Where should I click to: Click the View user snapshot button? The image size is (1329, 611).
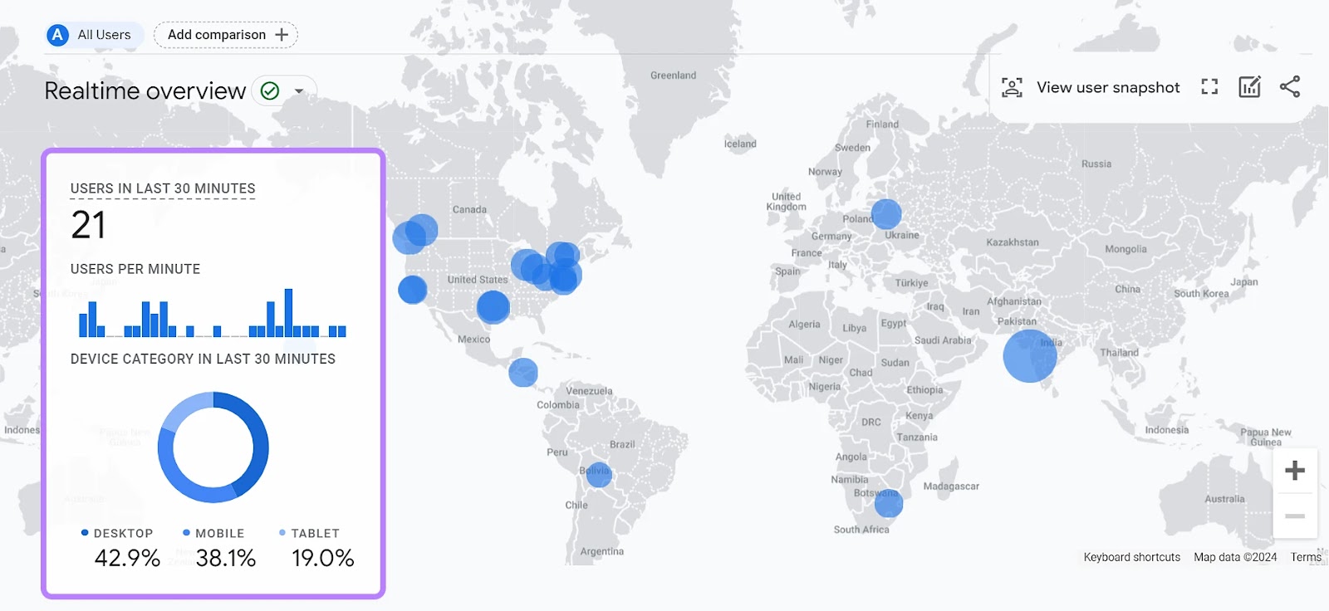click(x=1091, y=87)
